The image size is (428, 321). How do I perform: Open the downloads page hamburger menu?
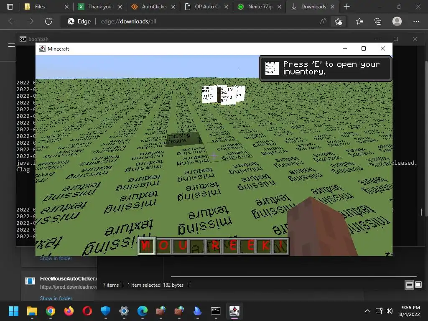(x=11, y=45)
